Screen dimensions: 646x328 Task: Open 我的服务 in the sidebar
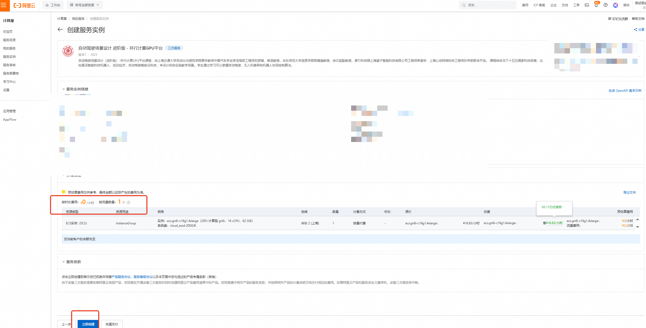[x=9, y=48]
